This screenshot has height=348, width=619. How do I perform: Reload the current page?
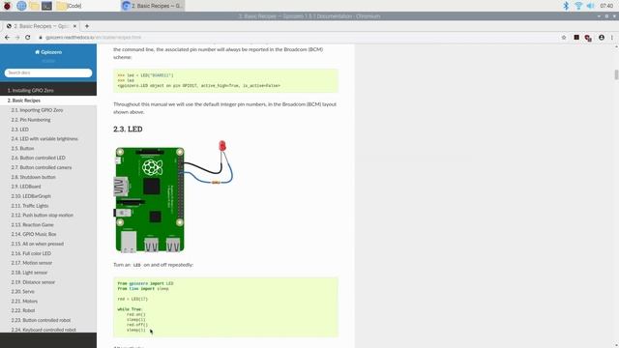coord(28,37)
